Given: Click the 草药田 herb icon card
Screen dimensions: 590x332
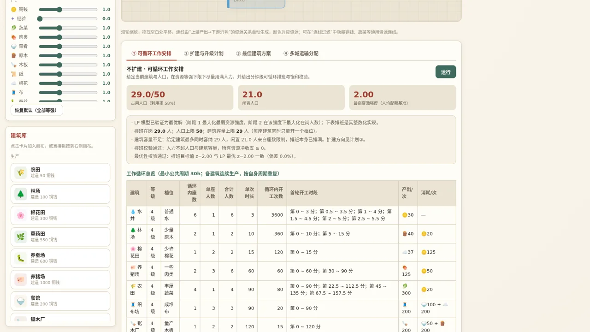Looking at the screenshot, I should [x=20, y=237].
